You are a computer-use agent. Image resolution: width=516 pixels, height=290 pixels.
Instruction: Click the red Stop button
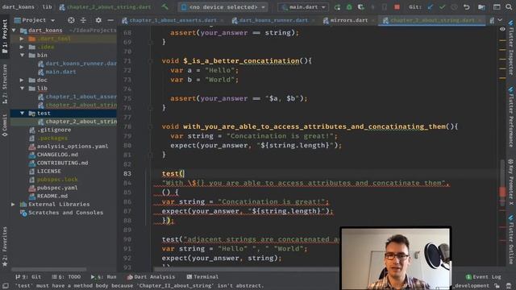coord(397,7)
